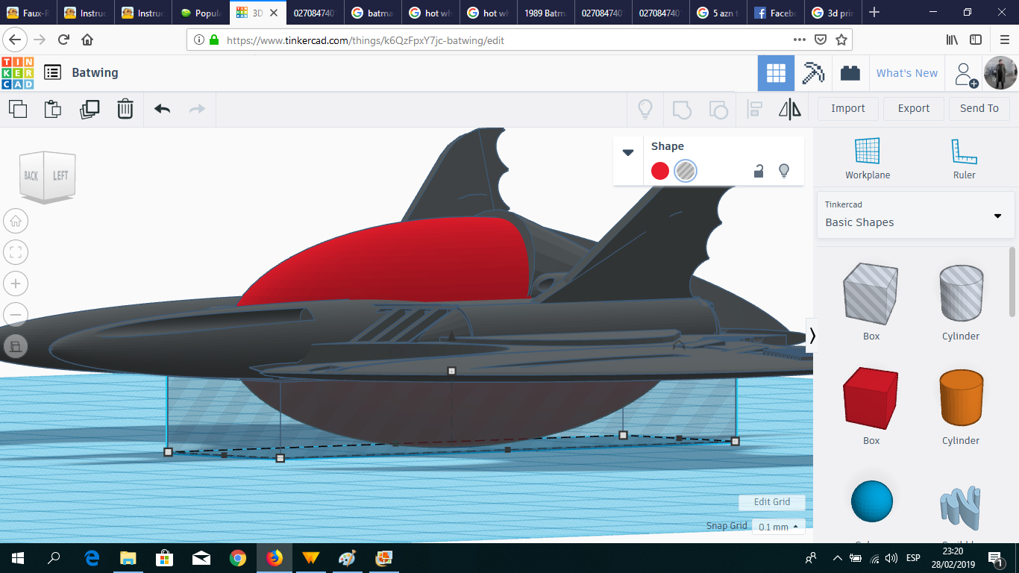Open the recent designs list icon beside Batwing
The height and width of the screenshot is (573, 1019).
tap(52, 72)
